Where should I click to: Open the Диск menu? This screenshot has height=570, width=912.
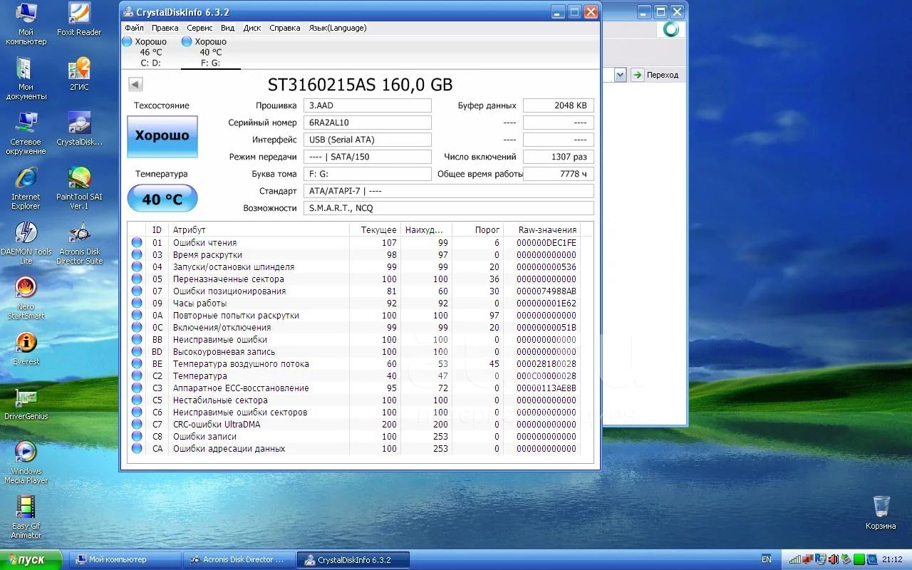coord(252,28)
